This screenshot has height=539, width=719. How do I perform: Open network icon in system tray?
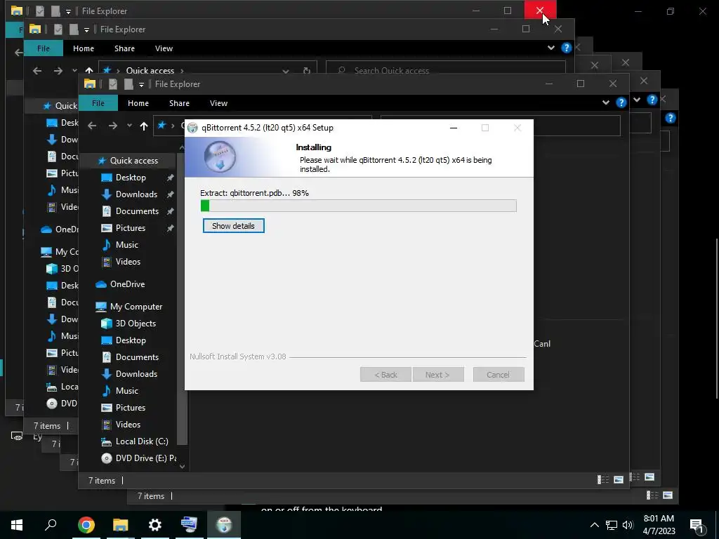tap(612, 525)
